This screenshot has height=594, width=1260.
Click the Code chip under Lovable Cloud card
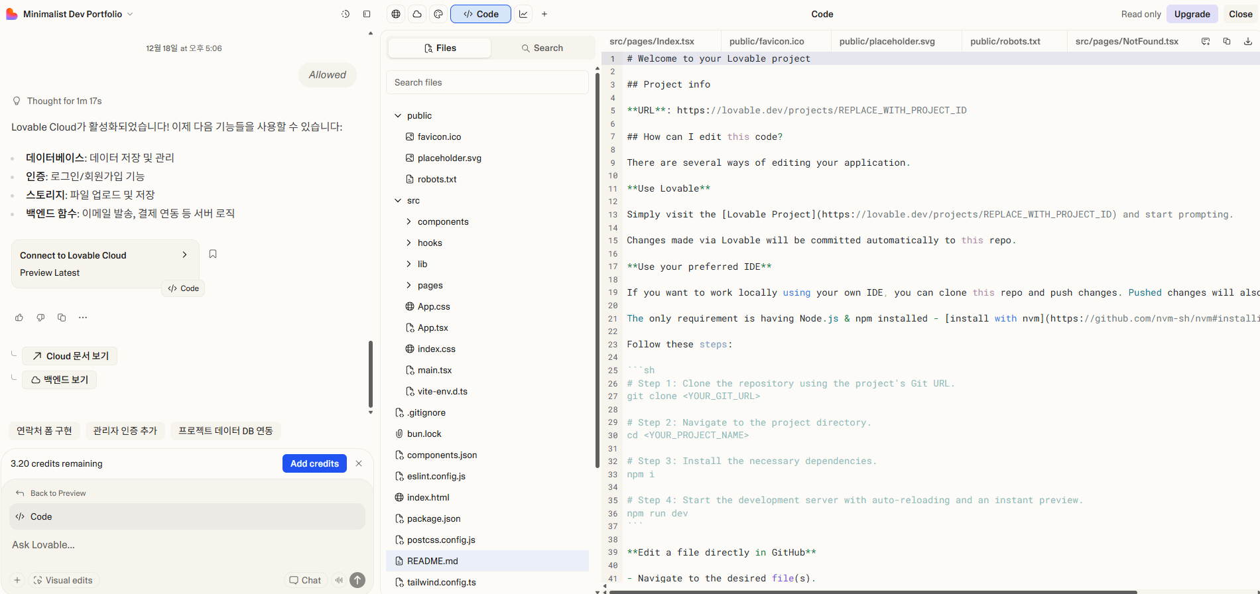click(x=183, y=288)
